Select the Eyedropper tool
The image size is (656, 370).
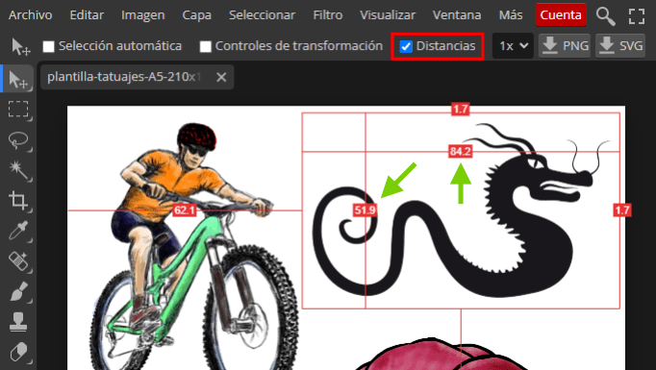[x=18, y=231]
